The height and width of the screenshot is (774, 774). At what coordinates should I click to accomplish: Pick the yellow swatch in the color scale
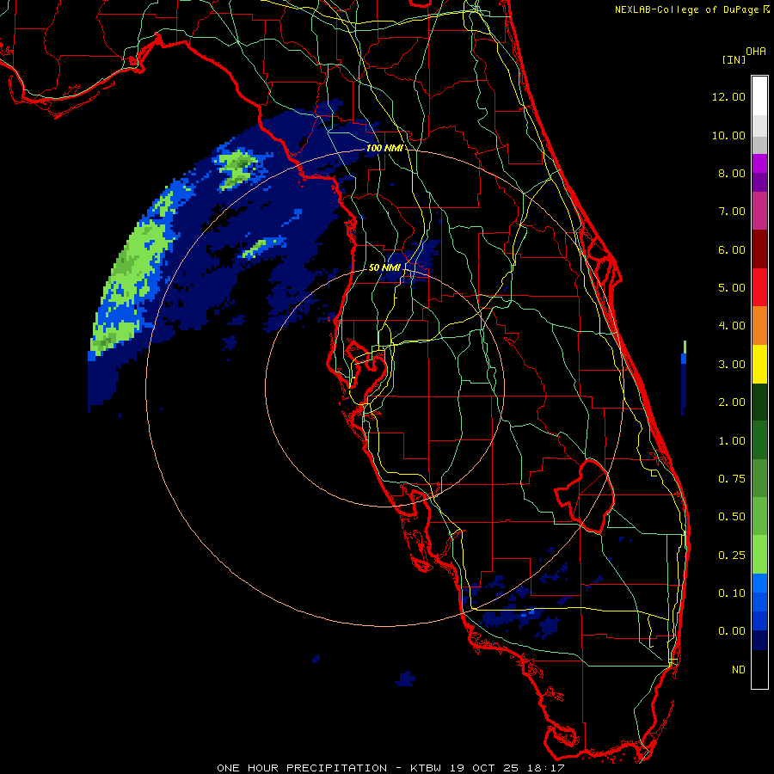(759, 365)
